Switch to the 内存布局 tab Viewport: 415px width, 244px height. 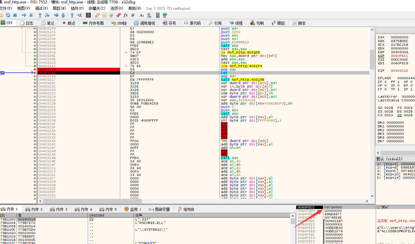(93, 23)
